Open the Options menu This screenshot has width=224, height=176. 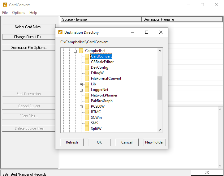tap(19, 13)
